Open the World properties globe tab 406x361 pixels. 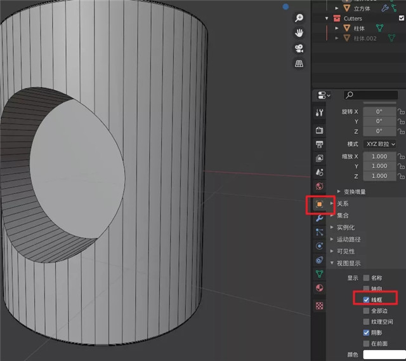(319, 187)
